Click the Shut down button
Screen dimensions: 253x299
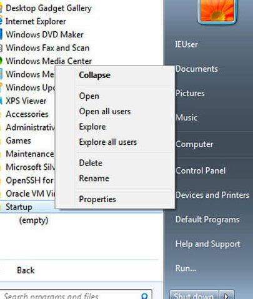tap(194, 295)
